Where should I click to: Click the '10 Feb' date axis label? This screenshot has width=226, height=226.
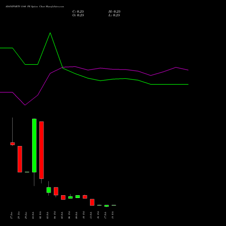pyautogui.click(x=84, y=215)
